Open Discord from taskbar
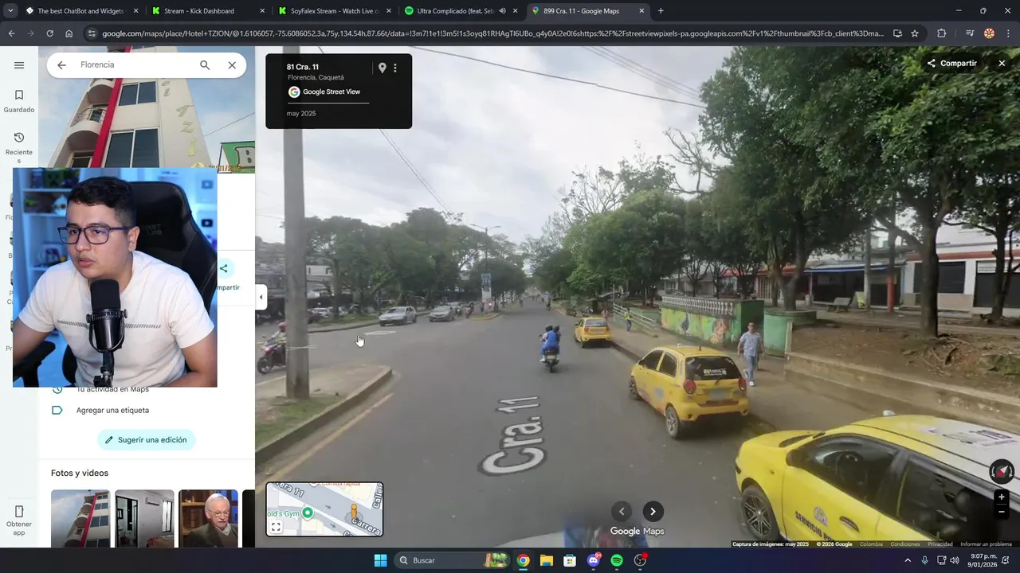 (594, 560)
